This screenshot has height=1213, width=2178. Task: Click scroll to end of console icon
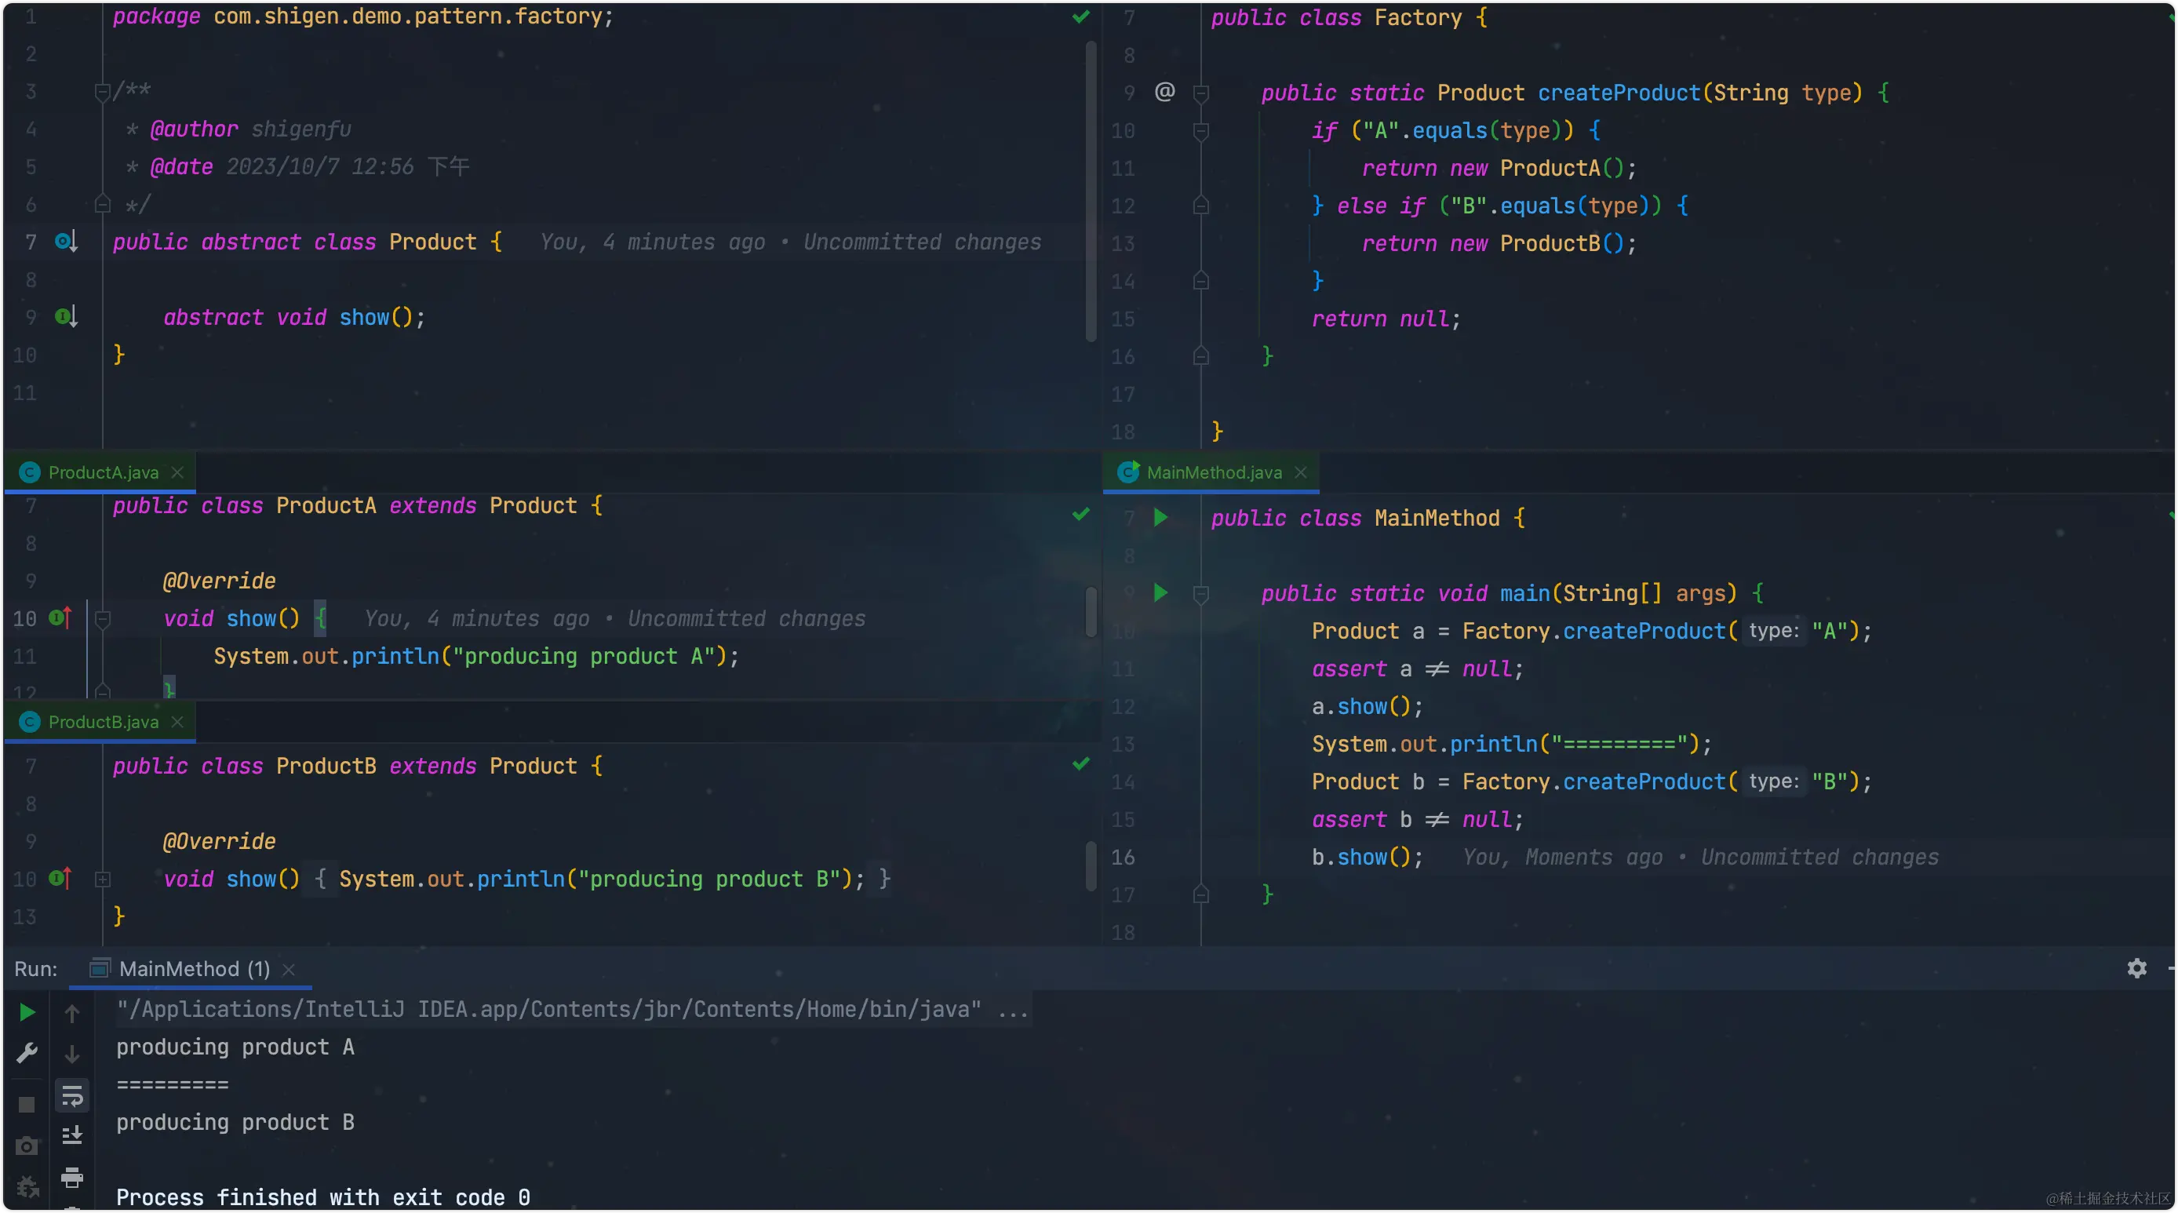pos(72,1135)
